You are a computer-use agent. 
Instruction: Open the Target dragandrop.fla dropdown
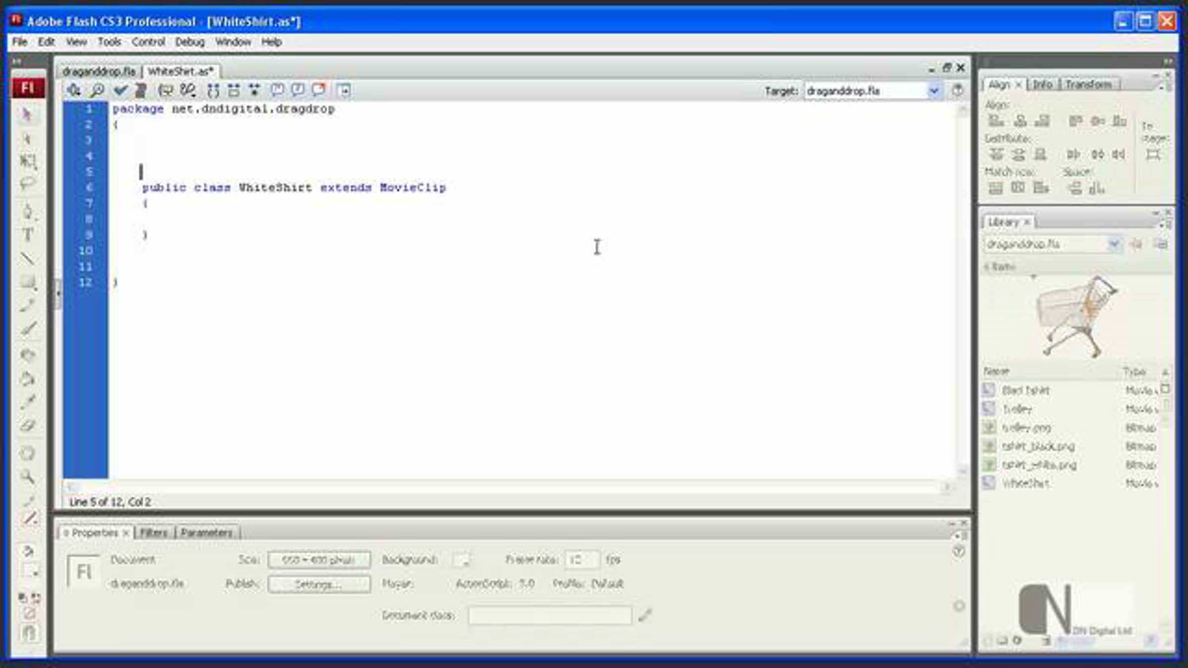pyautogui.click(x=934, y=91)
